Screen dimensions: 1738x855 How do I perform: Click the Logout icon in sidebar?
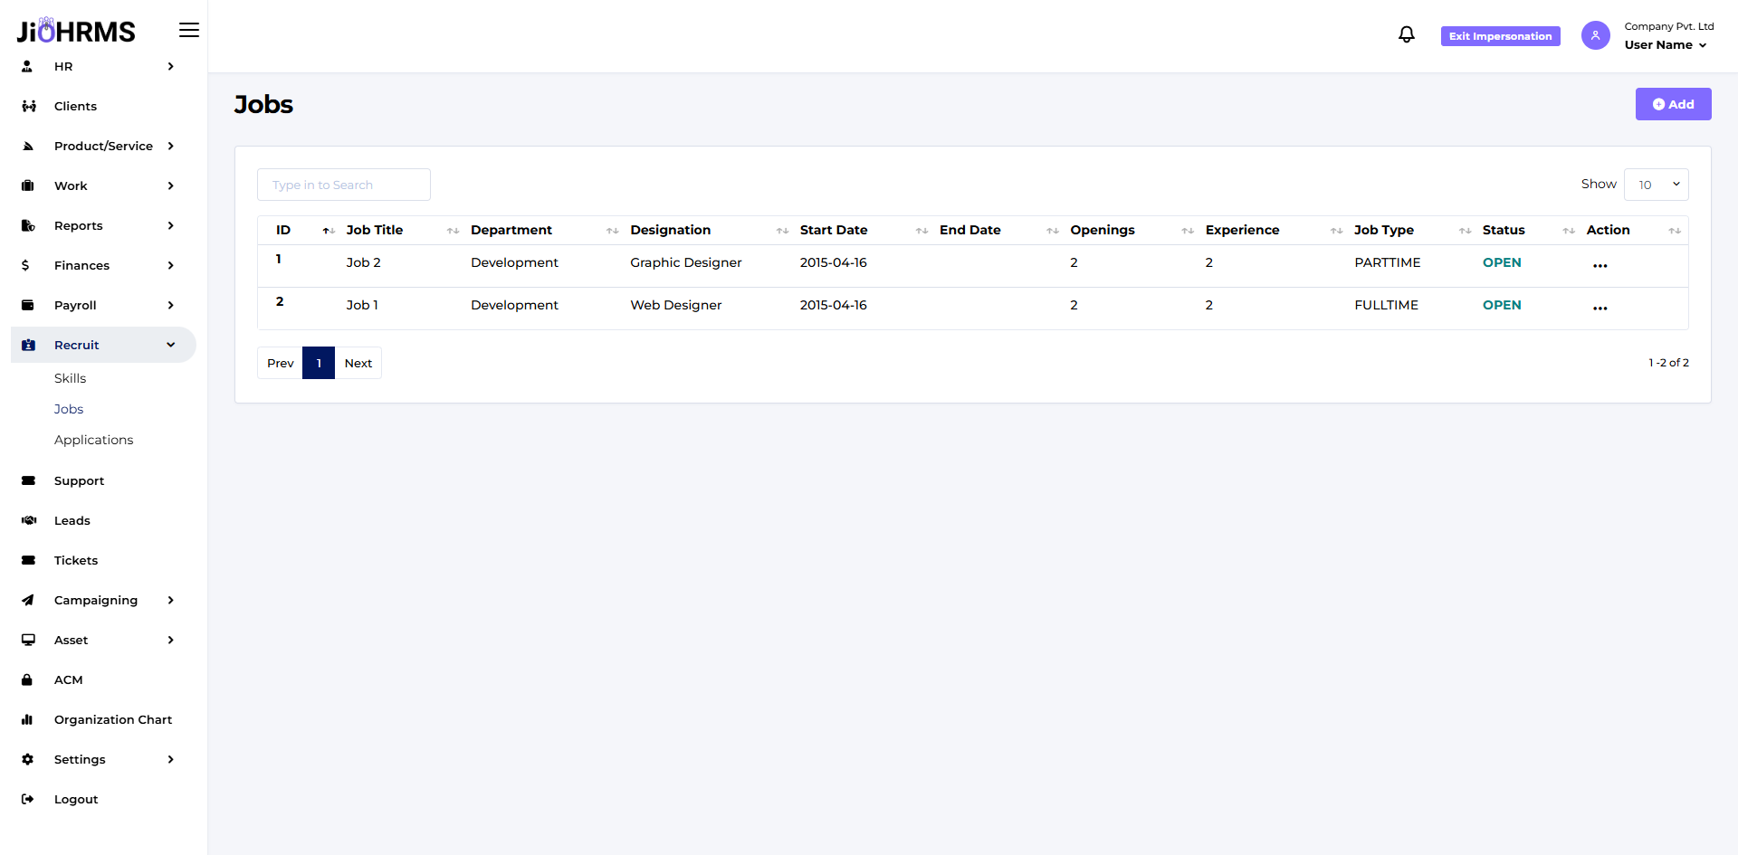pos(28,799)
